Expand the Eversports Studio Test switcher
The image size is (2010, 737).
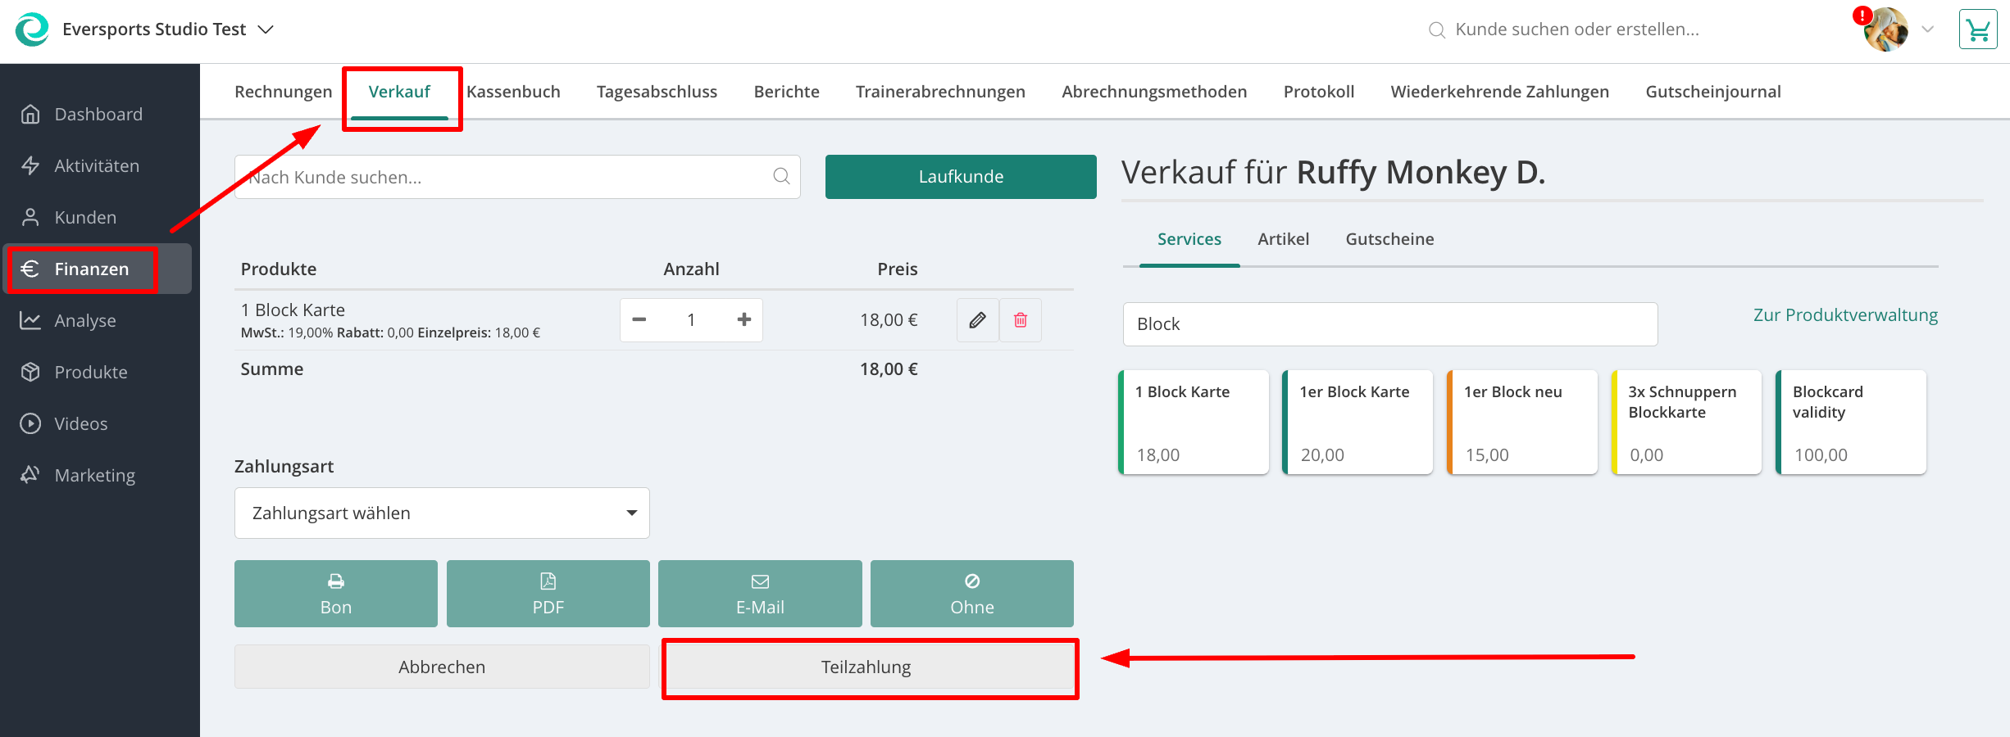point(266,30)
